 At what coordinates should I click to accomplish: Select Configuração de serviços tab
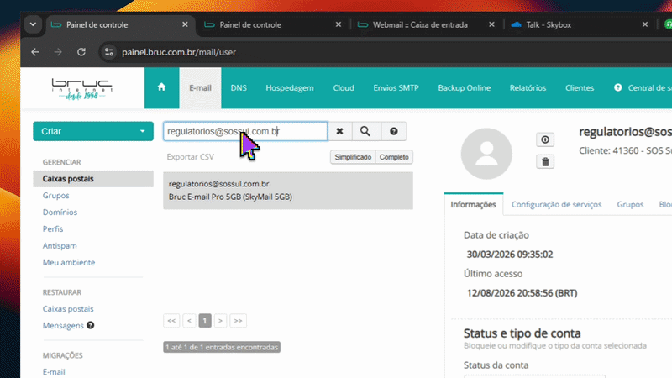(556, 204)
